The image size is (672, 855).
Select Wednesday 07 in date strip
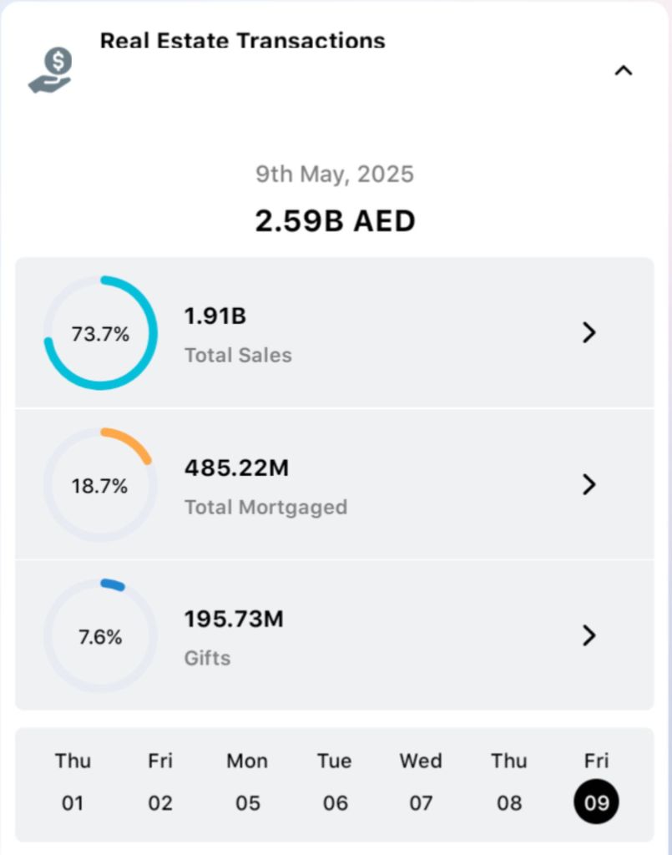pos(421,782)
